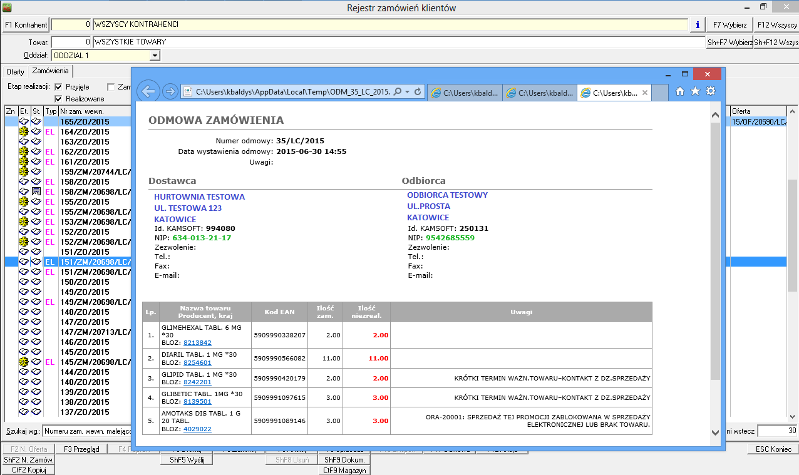Toggle the Realizowane checkbox
Screen dimensions: 799x475
59,99
